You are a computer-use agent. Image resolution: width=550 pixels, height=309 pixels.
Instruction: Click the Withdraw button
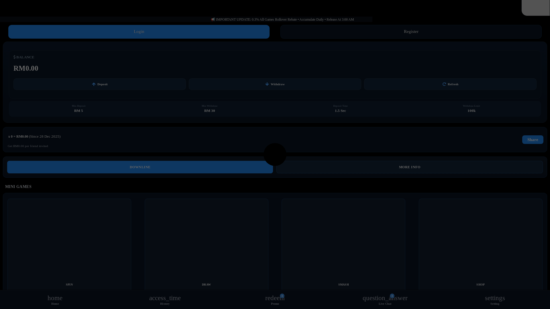[275, 84]
